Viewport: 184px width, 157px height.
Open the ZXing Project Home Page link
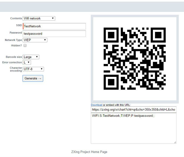coord(89,152)
